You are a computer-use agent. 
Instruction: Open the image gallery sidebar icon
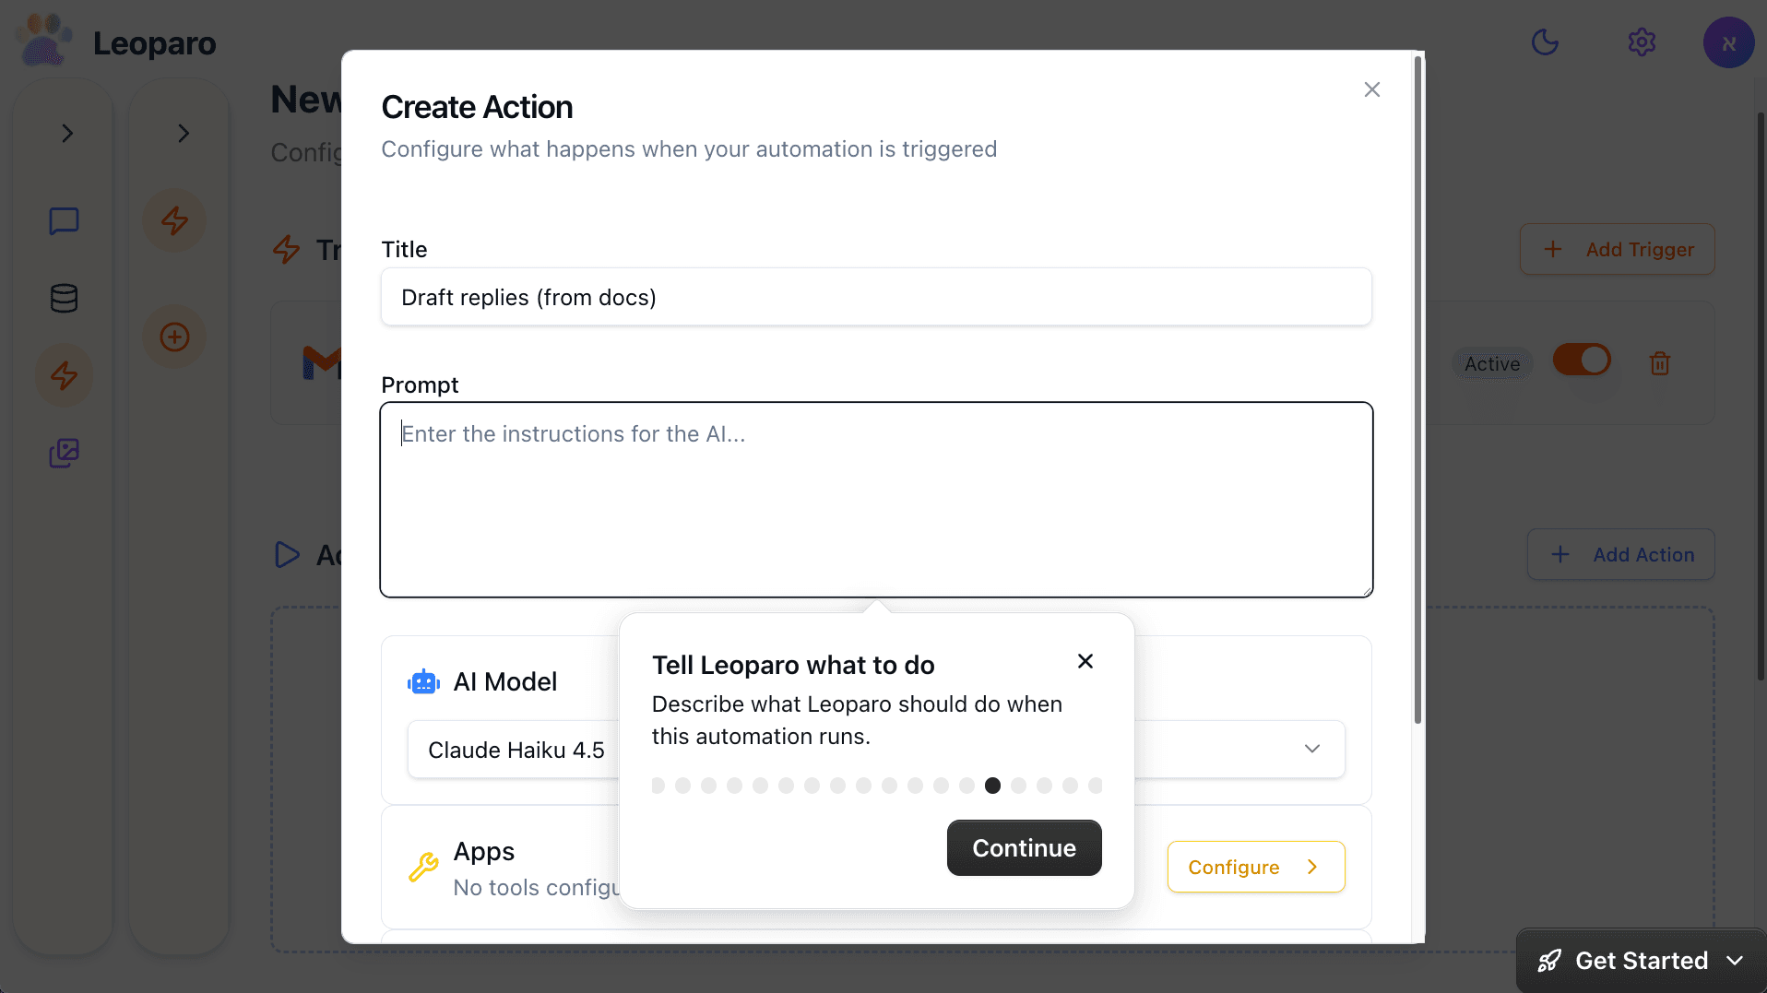click(64, 453)
